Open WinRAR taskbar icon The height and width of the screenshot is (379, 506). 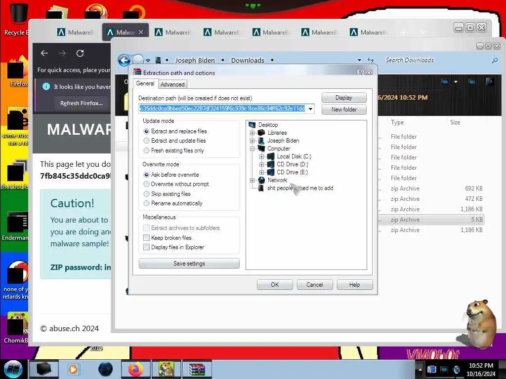tap(197, 369)
